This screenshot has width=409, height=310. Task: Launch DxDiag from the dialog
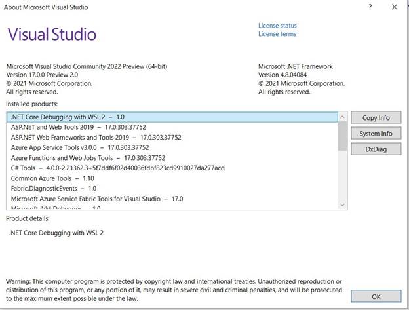pyautogui.click(x=376, y=149)
